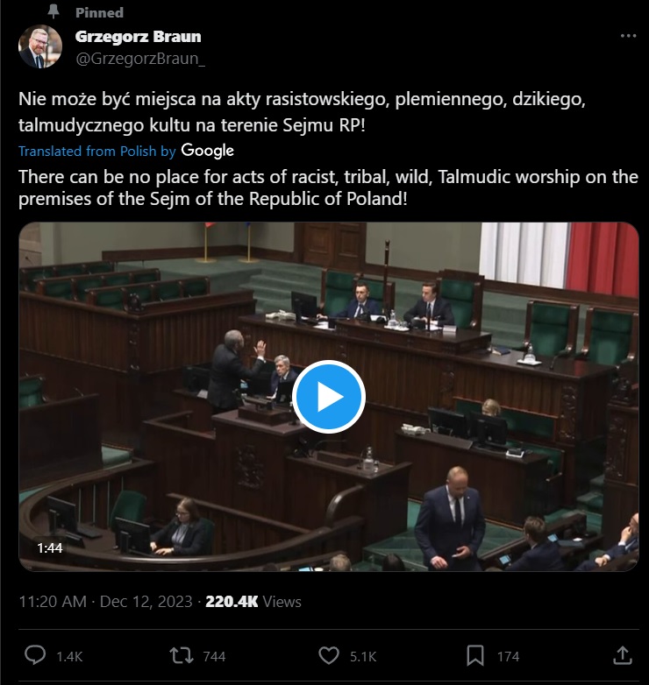Image resolution: width=649 pixels, height=685 pixels.
Task: Open Grzegorz Braun profile avatar
Action: click(39, 46)
